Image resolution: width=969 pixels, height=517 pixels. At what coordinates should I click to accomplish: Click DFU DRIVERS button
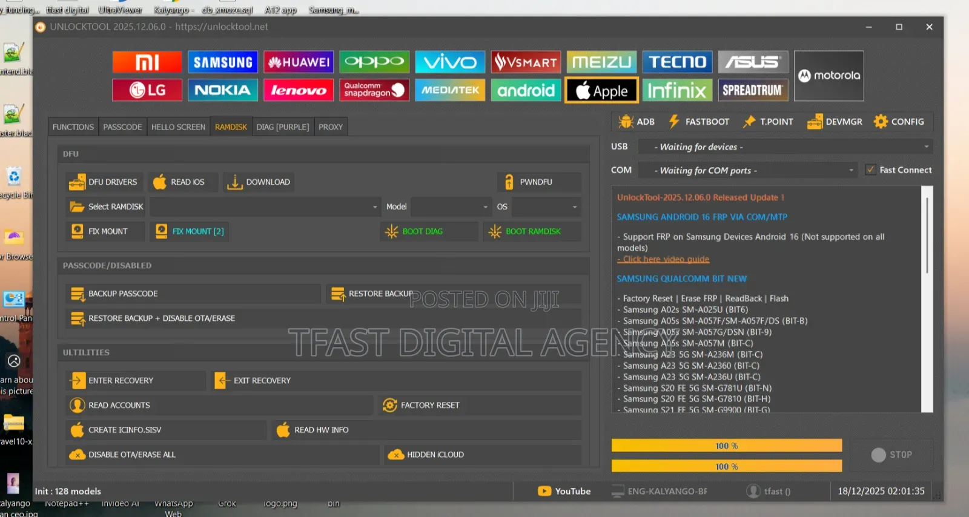coord(104,182)
